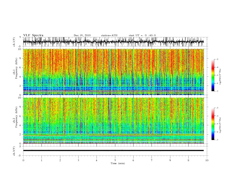
Task: Click the ch.1 voltage waveform trace
Action: (113, 42)
